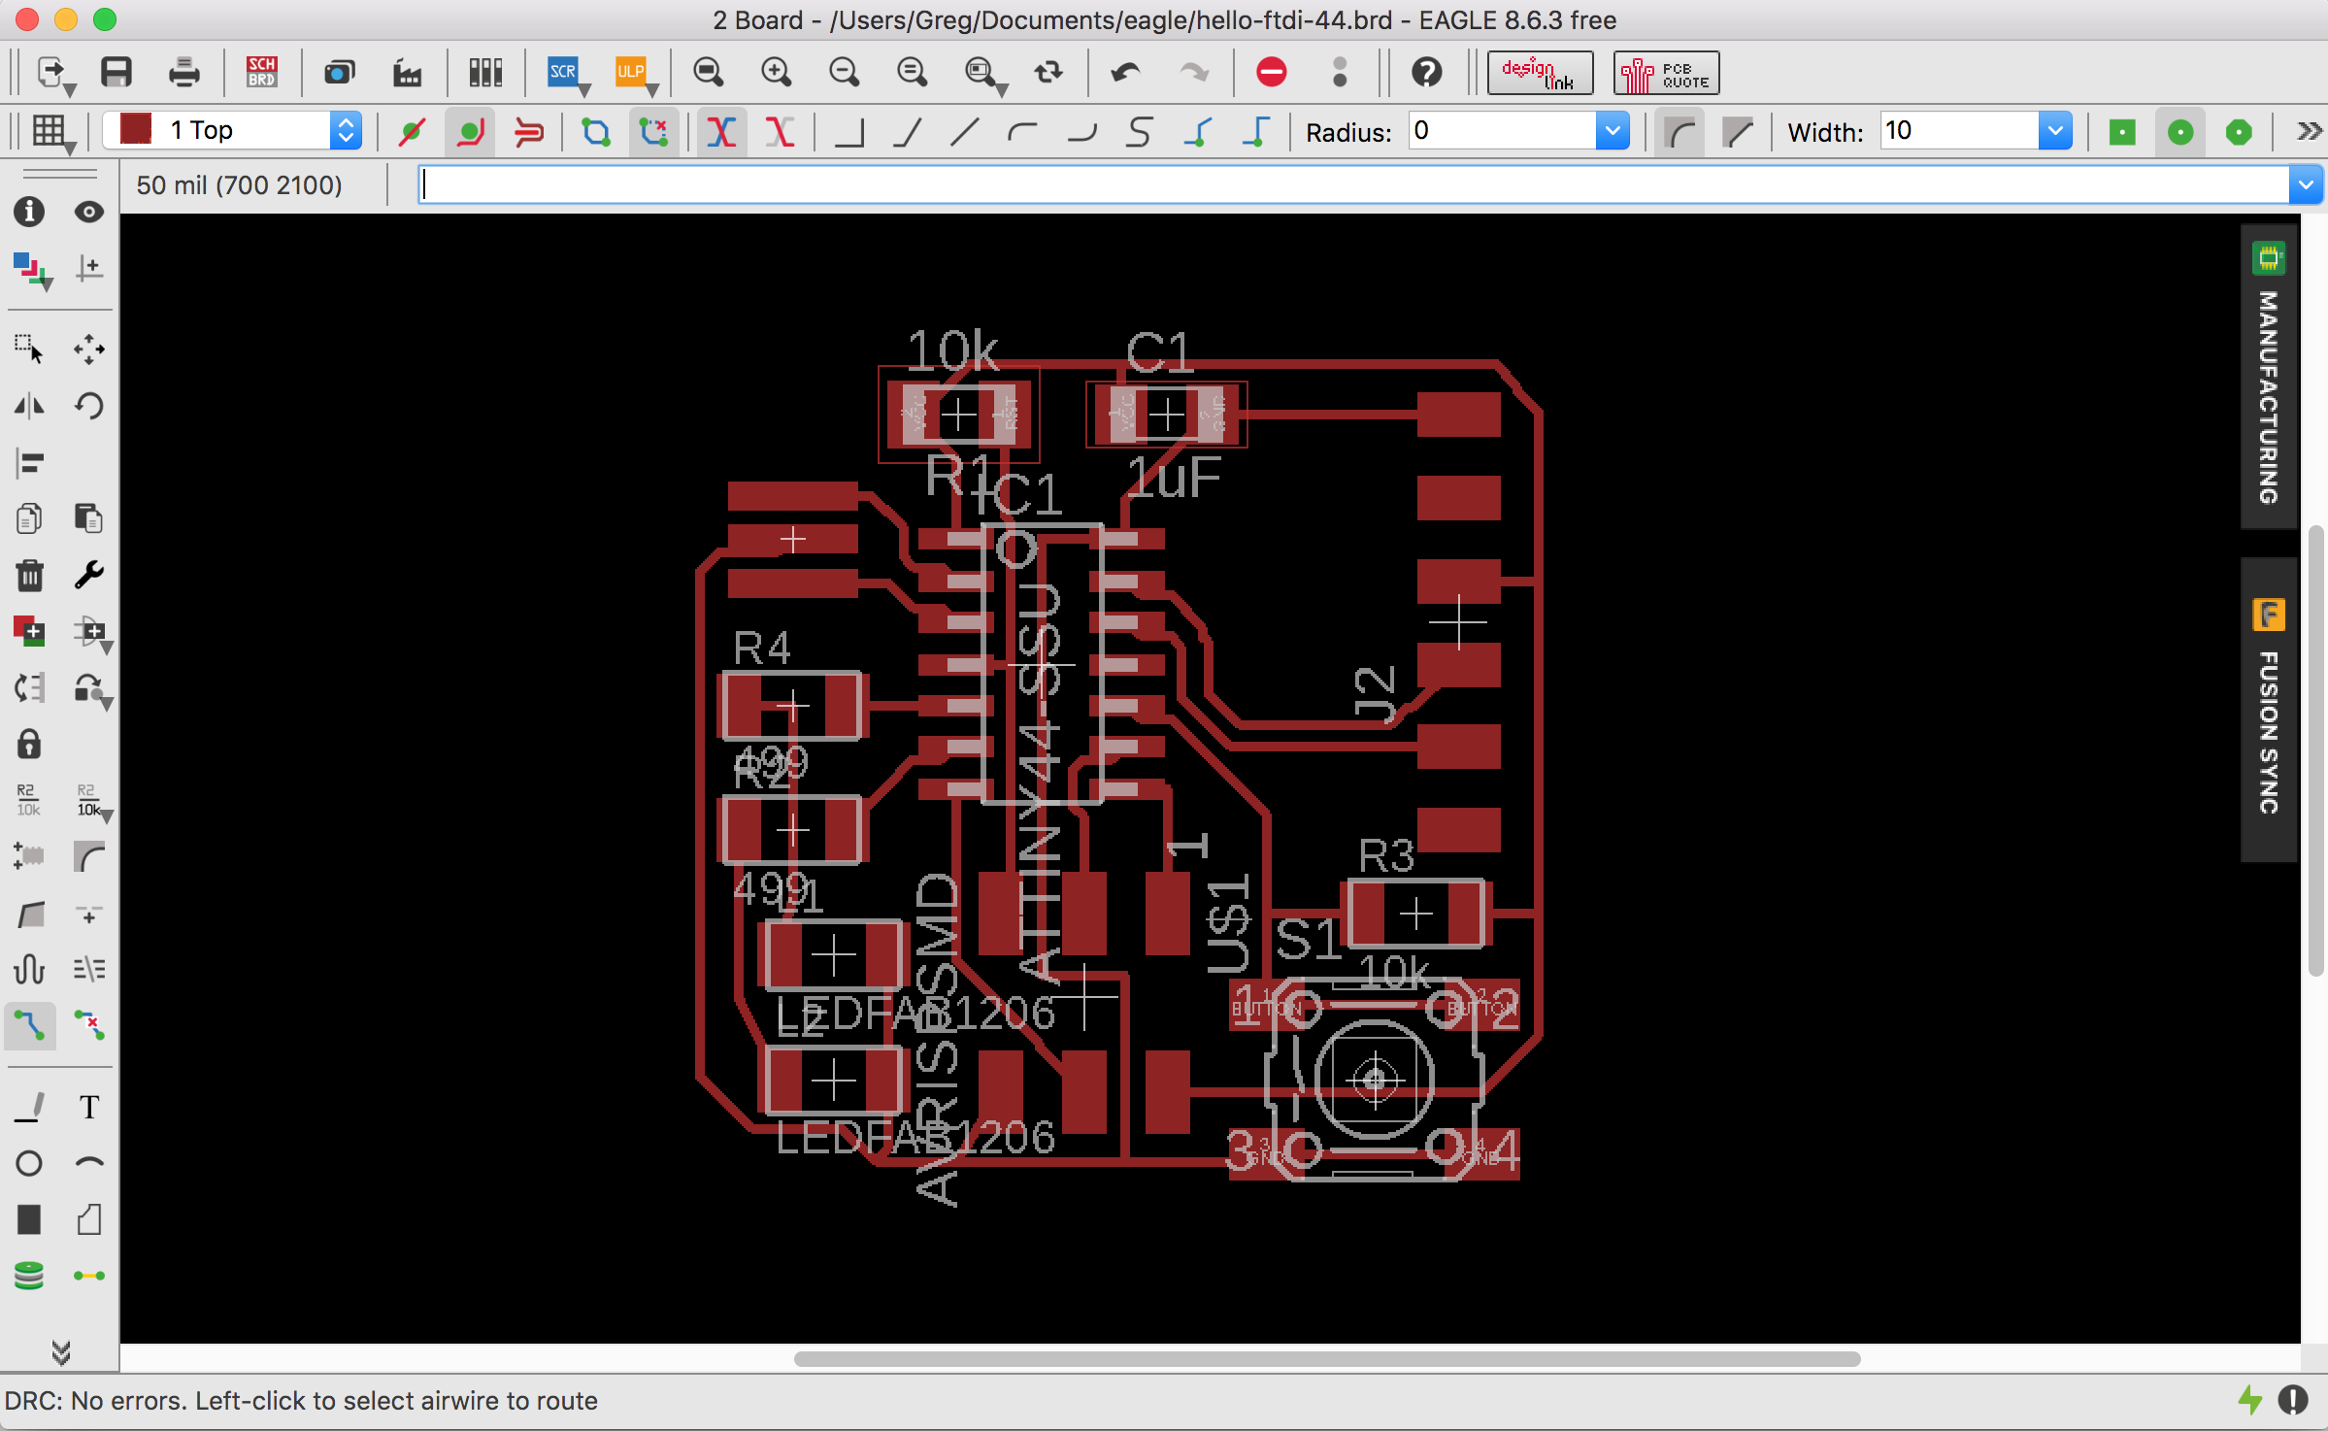
Task: Choose freehand S-curve wire bend
Action: pos(1140,131)
